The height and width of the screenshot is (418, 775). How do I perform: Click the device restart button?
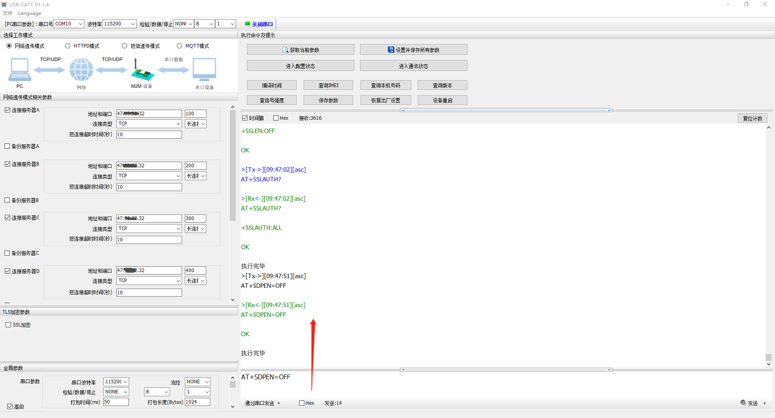pyautogui.click(x=442, y=100)
